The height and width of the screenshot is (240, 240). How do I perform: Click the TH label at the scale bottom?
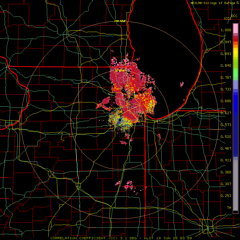pos(229,208)
